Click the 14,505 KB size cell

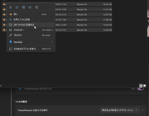107,25
